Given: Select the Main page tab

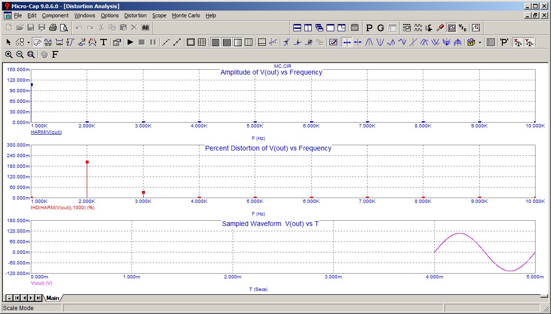Looking at the screenshot, I should coord(52,298).
